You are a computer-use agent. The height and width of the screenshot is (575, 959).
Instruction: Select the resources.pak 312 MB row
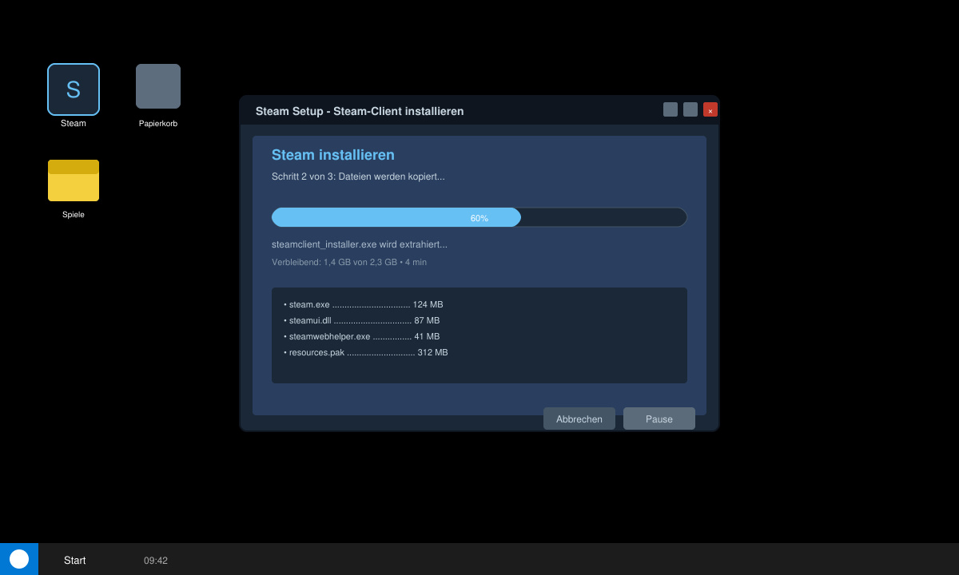coord(366,352)
